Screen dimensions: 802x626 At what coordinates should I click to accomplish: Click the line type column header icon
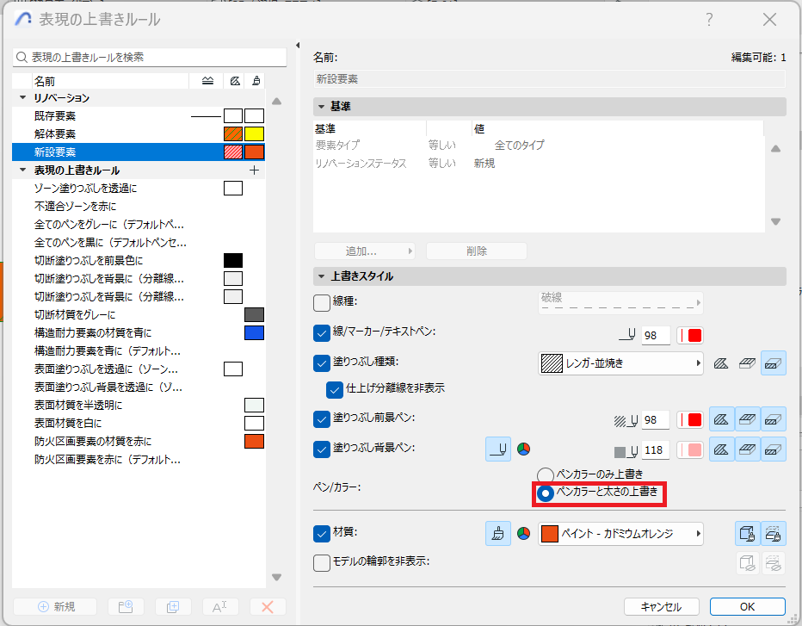[207, 81]
